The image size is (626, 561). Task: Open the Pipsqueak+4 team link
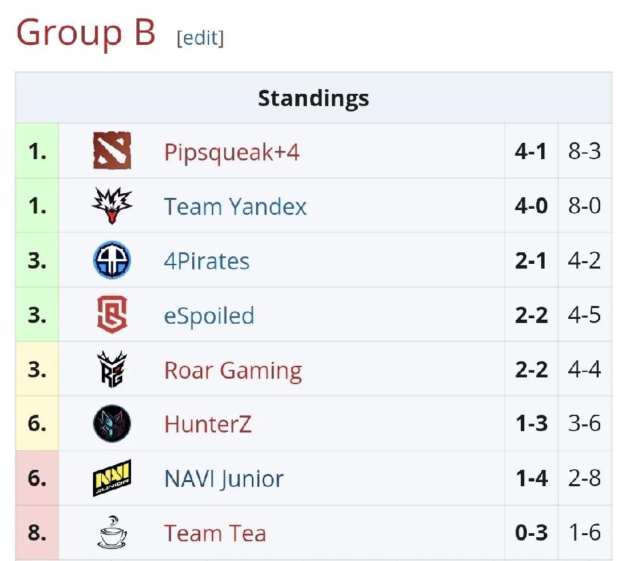(232, 152)
